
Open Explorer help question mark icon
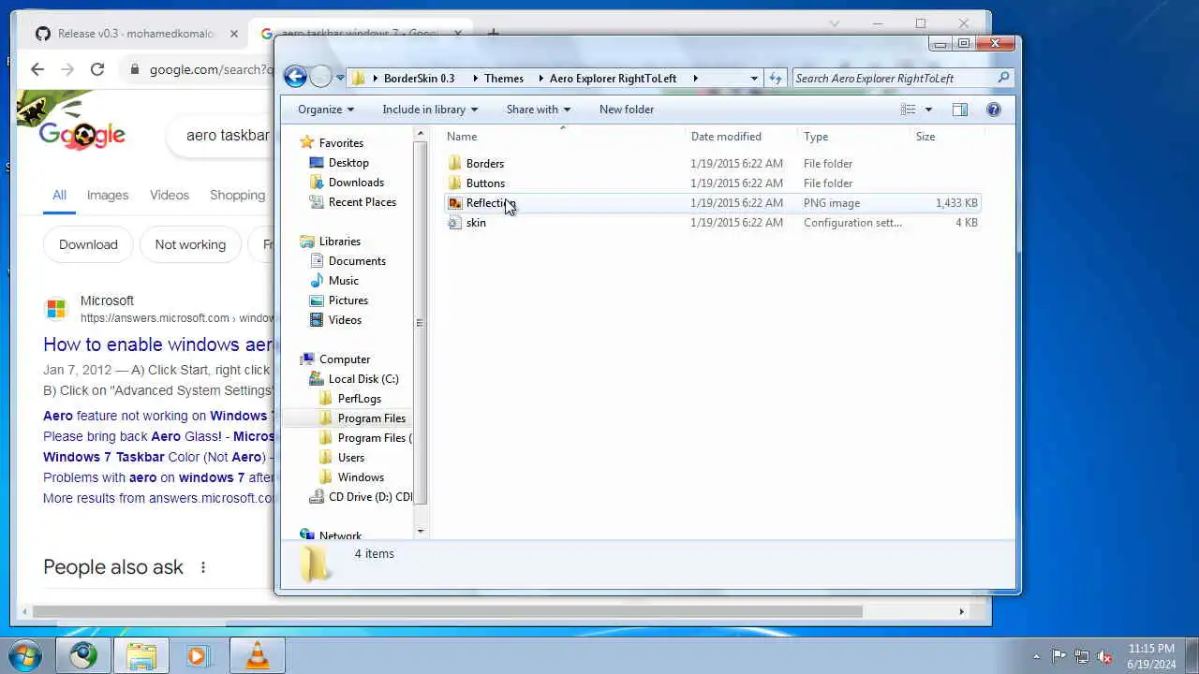994,110
